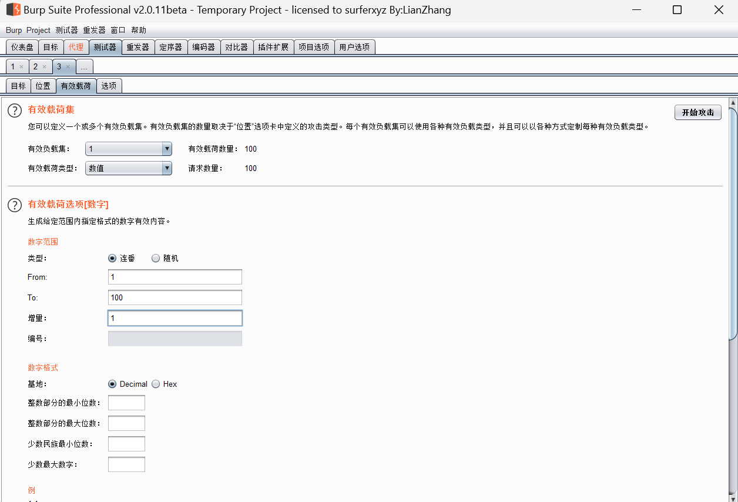Click the 整数部分的最小位数 input field
This screenshot has width=738, height=502.
click(x=126, y=403)
